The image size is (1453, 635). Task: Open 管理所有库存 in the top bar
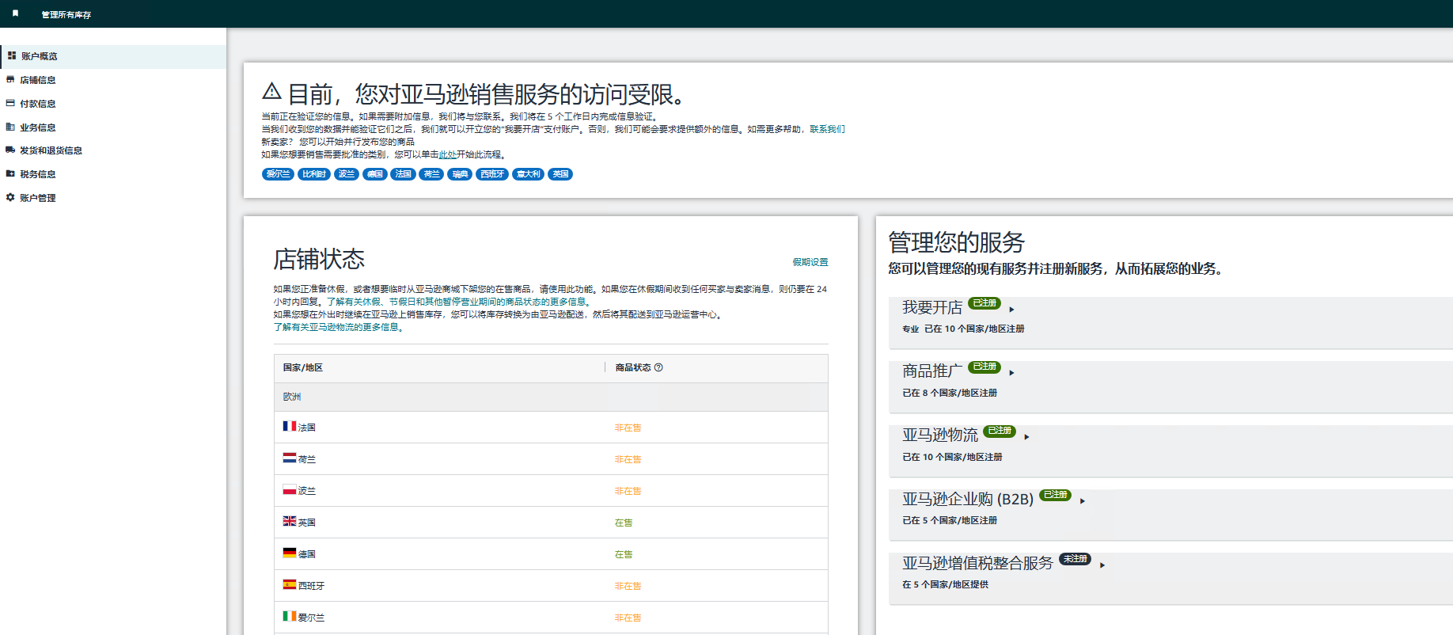(x=66, y=14)
